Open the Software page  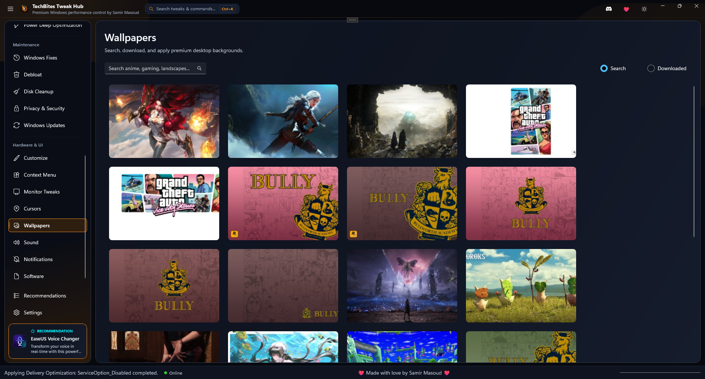click(x=48, y=276)
